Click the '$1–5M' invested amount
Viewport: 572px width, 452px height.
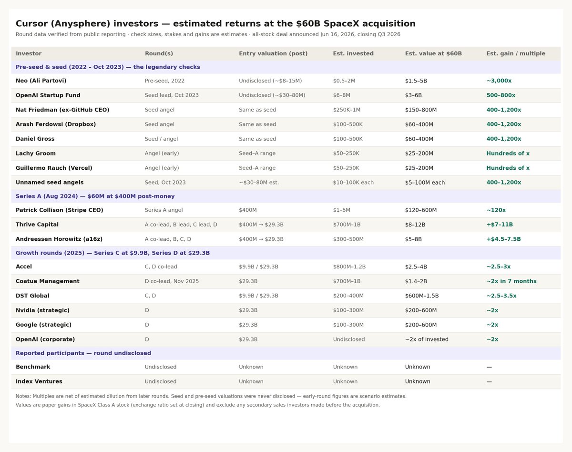pos(342,210)
